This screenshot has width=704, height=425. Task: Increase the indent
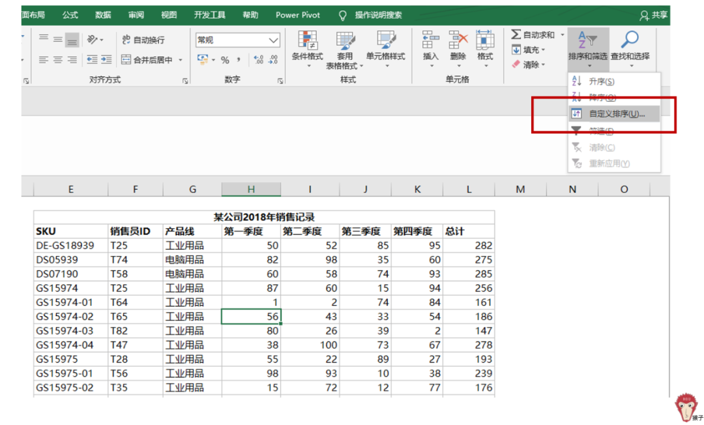[106, 59]
